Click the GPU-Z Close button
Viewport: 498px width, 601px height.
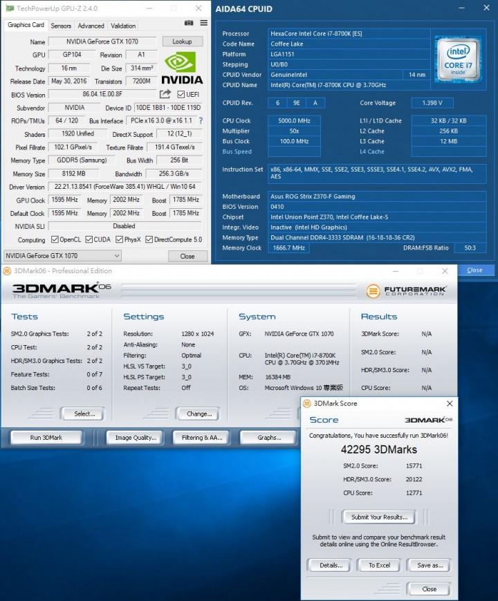click(187, 256)
